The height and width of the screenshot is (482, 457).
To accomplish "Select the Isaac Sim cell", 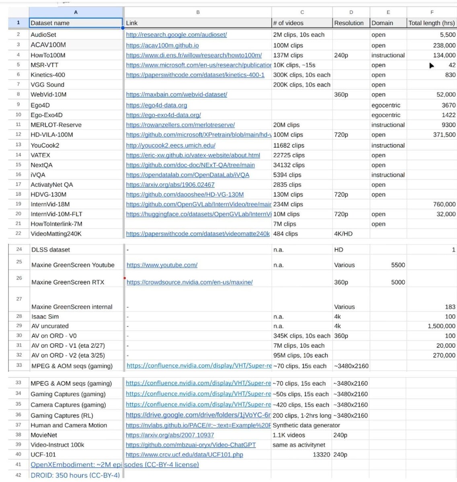I will click(76, 317).
